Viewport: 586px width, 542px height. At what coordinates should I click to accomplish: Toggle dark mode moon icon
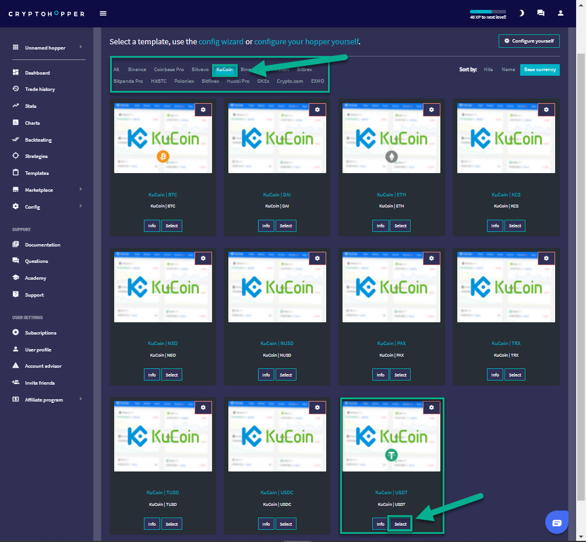[x=521, y=13]
